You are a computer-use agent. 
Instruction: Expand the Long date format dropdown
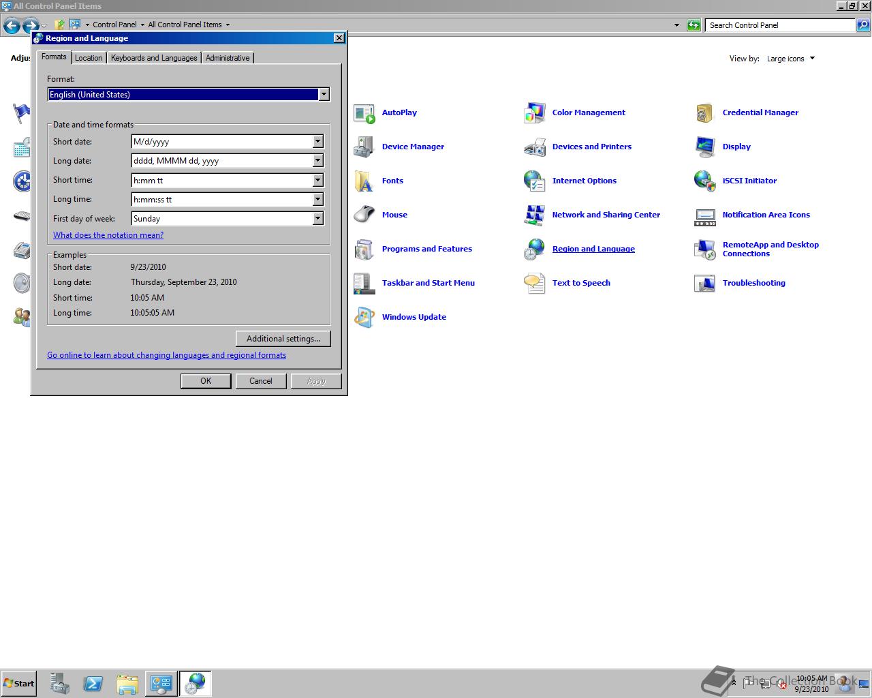pos(317,161)
